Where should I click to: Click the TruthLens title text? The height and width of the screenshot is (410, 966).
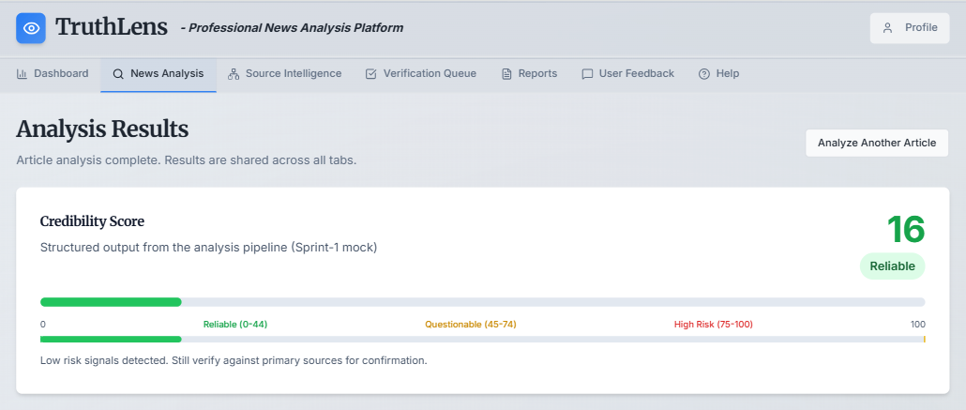112,27
